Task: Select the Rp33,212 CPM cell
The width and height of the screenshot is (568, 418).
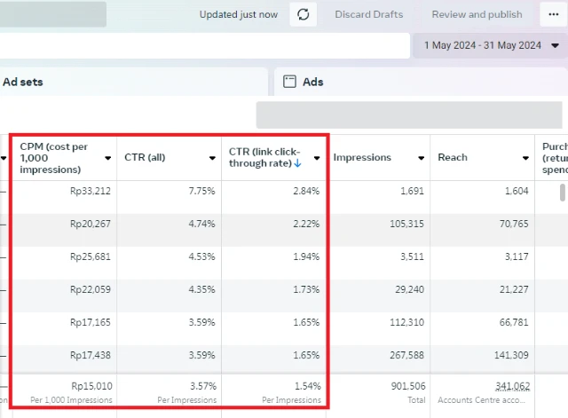Action: (89, 190)
